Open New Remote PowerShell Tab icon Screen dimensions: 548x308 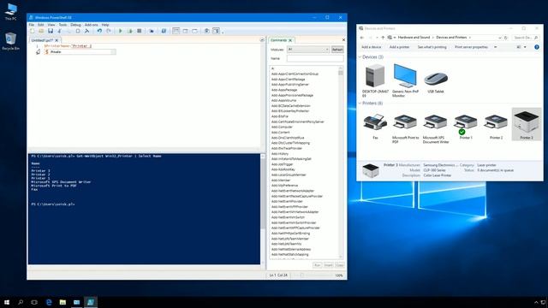tap(152, 31)
